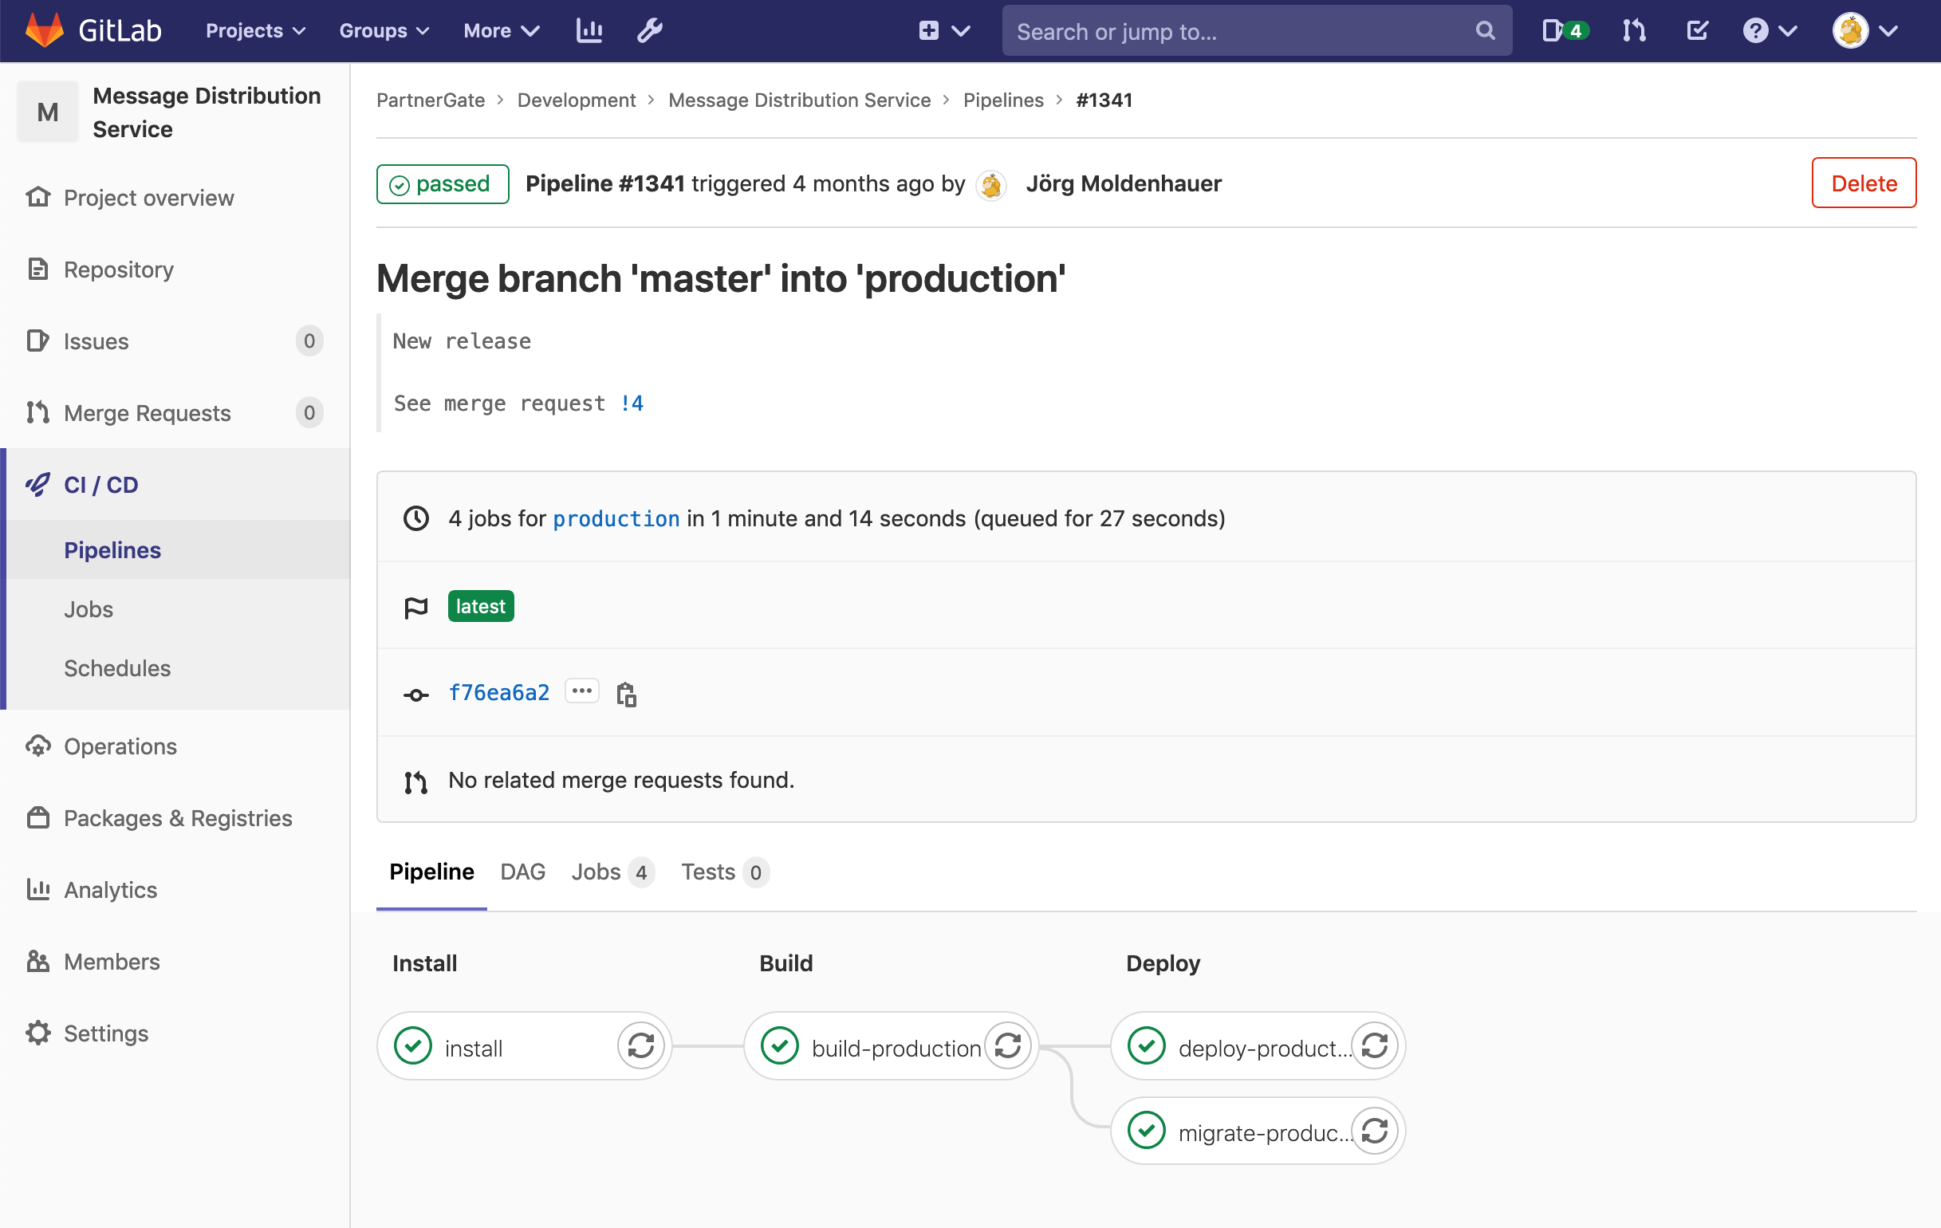
Task: Click the passed status badge
Action: coord(442,183)
